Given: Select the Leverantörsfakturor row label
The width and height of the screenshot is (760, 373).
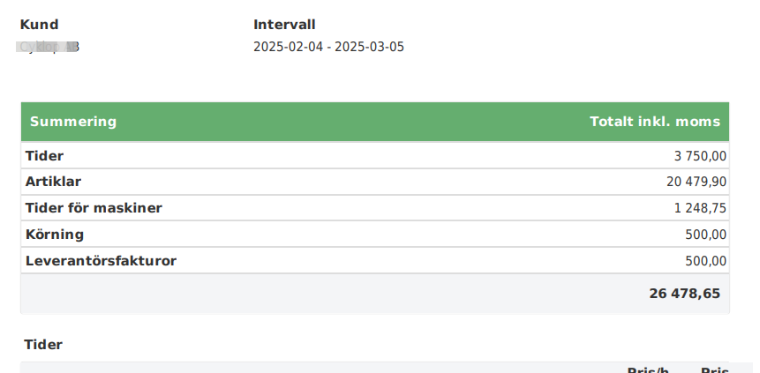Looking at the screenshot, I should 101,261.
